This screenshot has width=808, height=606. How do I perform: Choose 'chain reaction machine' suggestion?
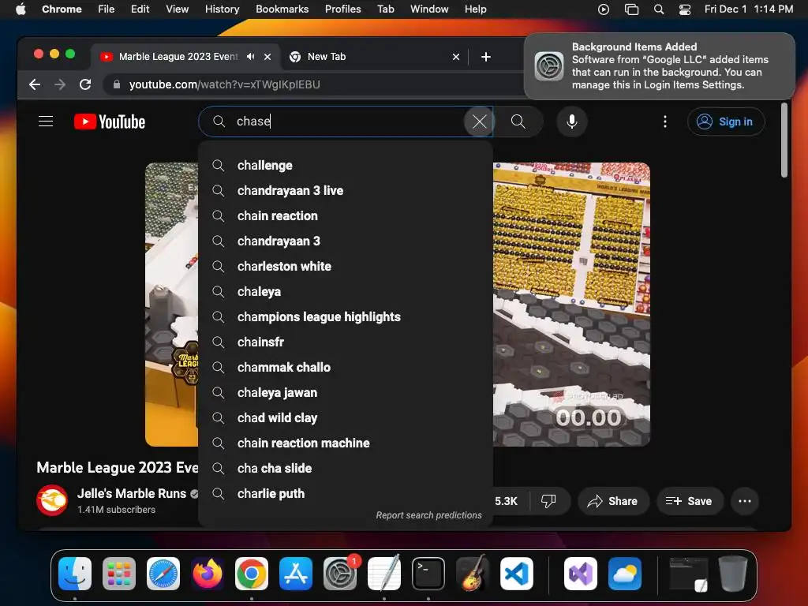coord(346,443)
